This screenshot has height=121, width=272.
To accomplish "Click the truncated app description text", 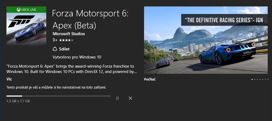I will pos(72,69).
